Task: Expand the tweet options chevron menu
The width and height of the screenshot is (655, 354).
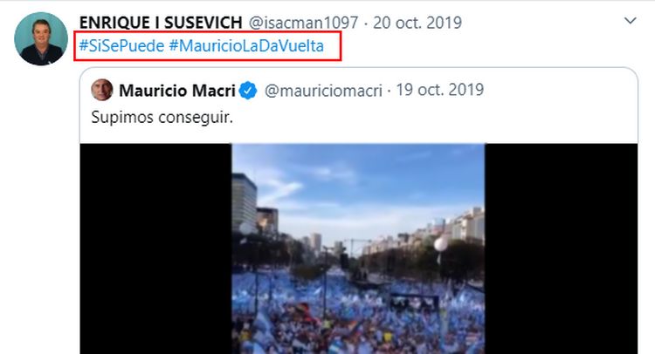Action: (630, 20)
